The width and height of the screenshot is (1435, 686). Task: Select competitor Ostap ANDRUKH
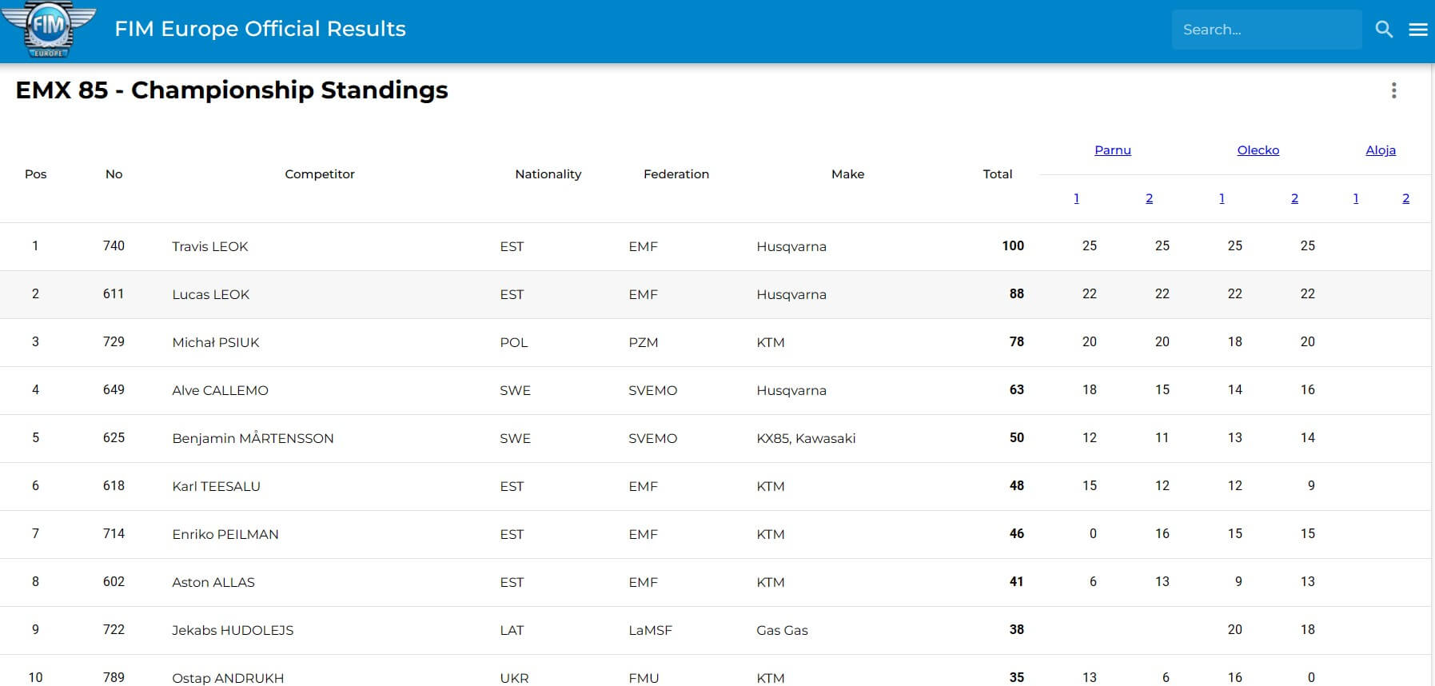[x=228, y=678]
